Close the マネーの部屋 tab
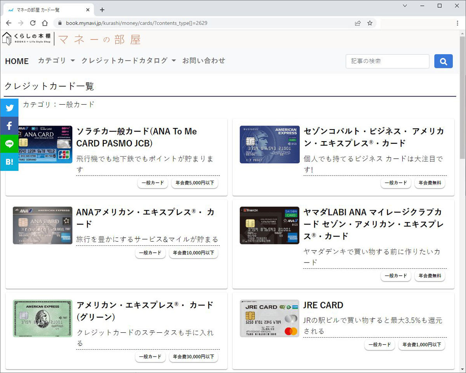Screen dimensions: 466x373 pos(88,10)
